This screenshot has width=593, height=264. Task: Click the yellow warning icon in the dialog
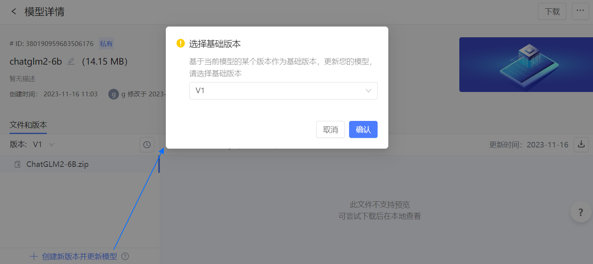180,43
